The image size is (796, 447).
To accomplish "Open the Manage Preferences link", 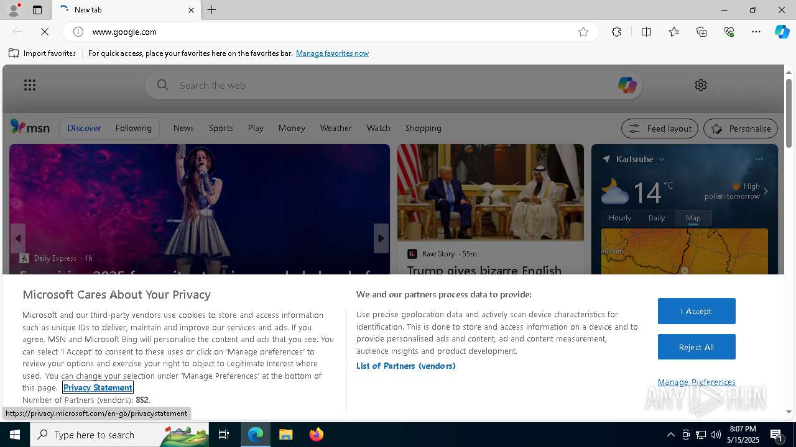I will [696, 382].
